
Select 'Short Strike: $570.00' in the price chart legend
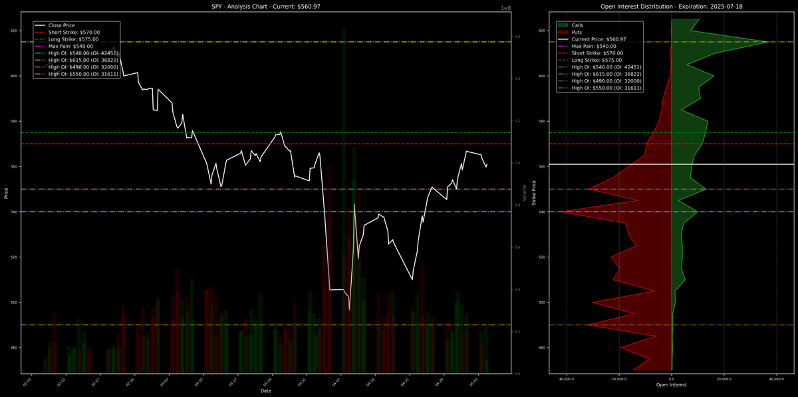[x=74, y=32]
